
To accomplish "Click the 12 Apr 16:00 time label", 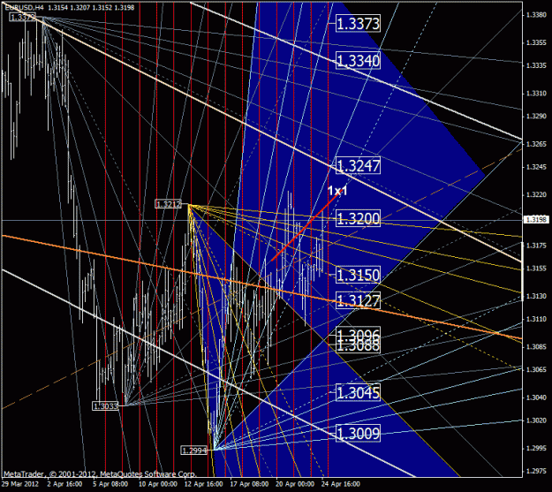I will pos(203,484).
